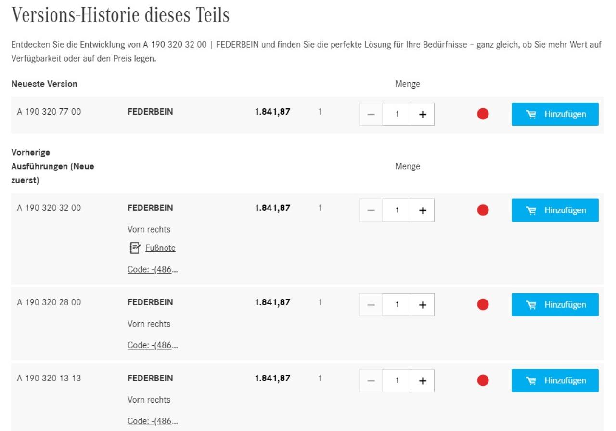Screen dimensions: 616x431
Task: Decrease quantity for A 190 320 77 00
Action: coord(371,114)
